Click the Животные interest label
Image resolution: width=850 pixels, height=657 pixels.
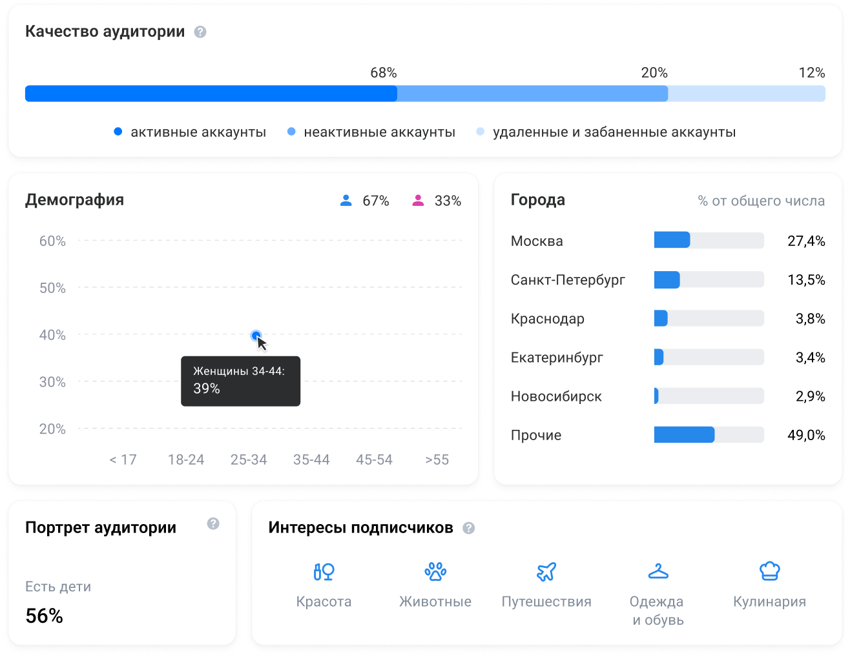(435, 601)
